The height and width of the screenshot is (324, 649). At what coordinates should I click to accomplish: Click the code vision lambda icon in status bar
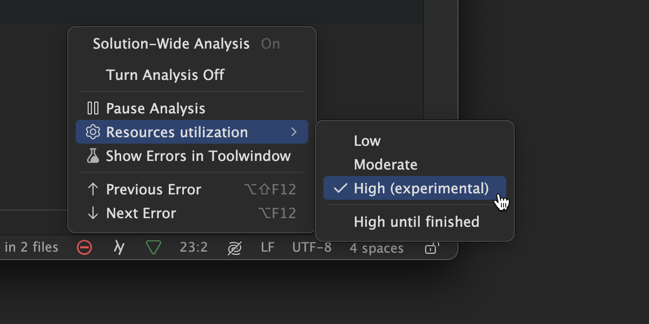point(119,248)
